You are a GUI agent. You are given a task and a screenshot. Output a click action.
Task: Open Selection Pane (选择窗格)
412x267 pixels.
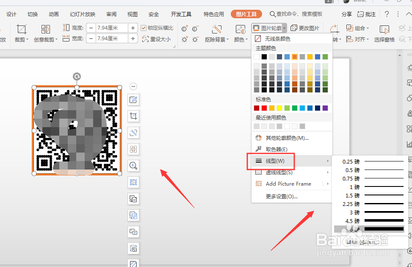pyautogui.click(x=384, y=33)
